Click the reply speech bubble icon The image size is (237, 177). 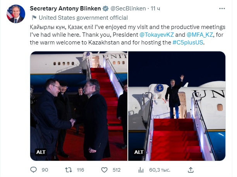(34, 169)
